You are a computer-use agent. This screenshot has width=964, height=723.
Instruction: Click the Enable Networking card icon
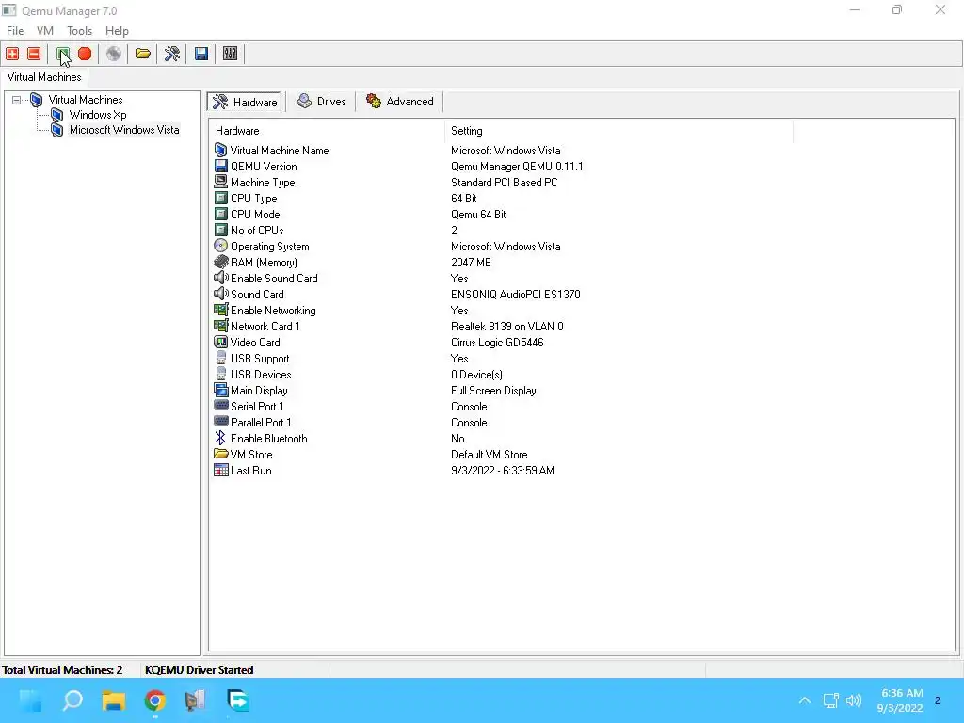point(220,310)
